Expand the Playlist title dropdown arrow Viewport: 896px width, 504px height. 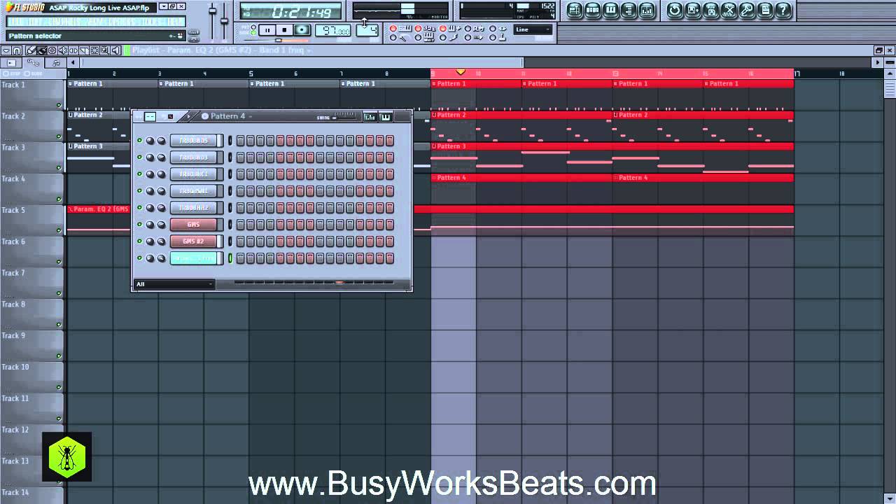click(309, 50)
